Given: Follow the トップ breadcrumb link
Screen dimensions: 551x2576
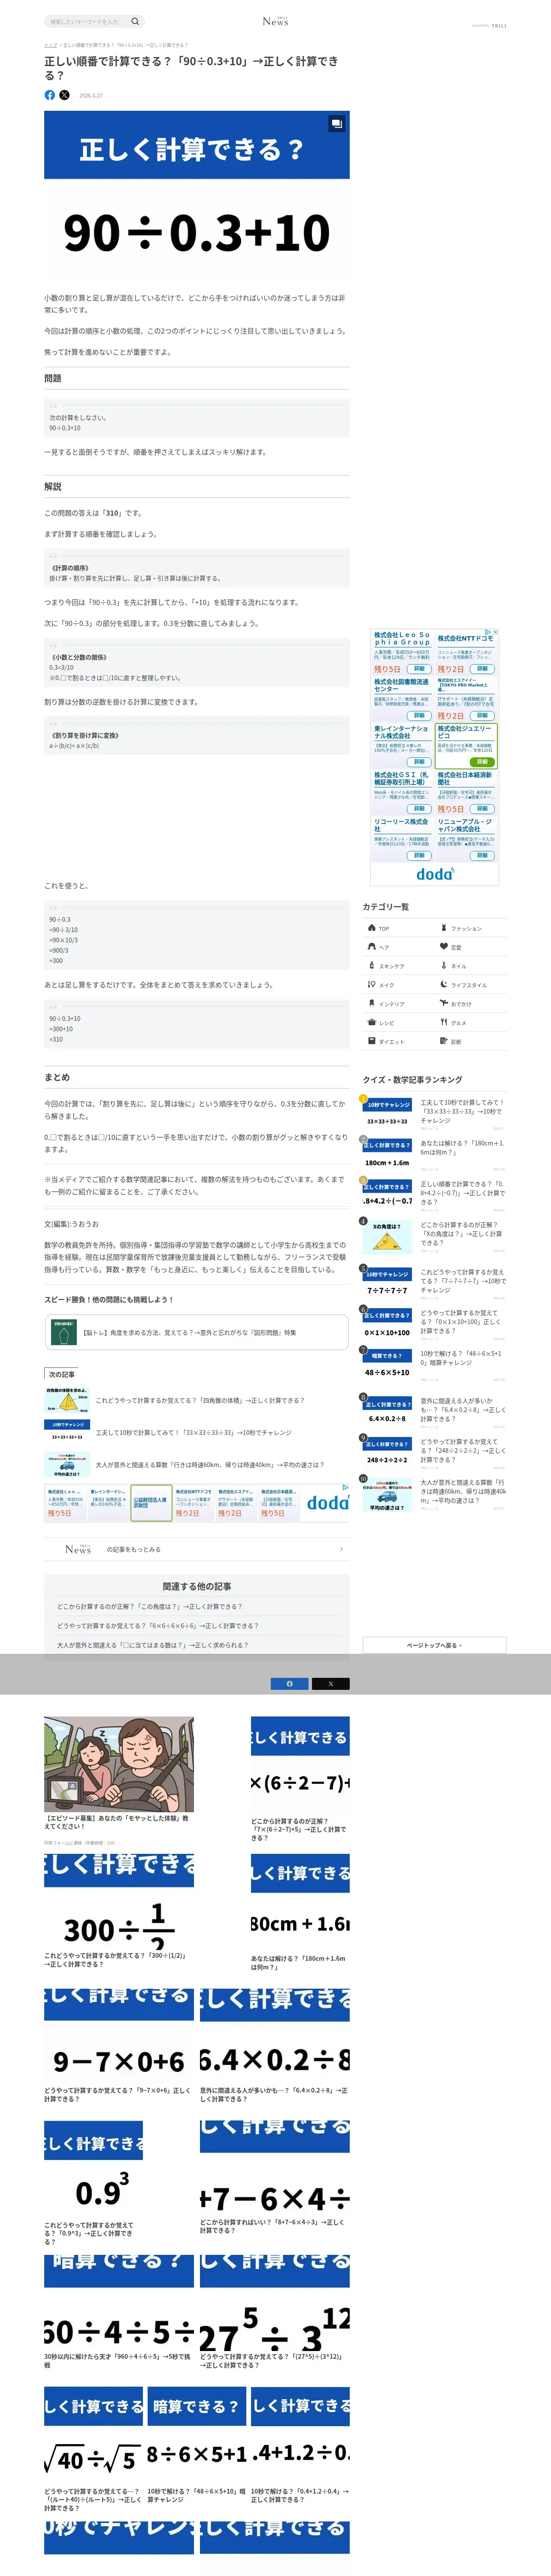Looking at the screenshot, I should tap(50, 45).
